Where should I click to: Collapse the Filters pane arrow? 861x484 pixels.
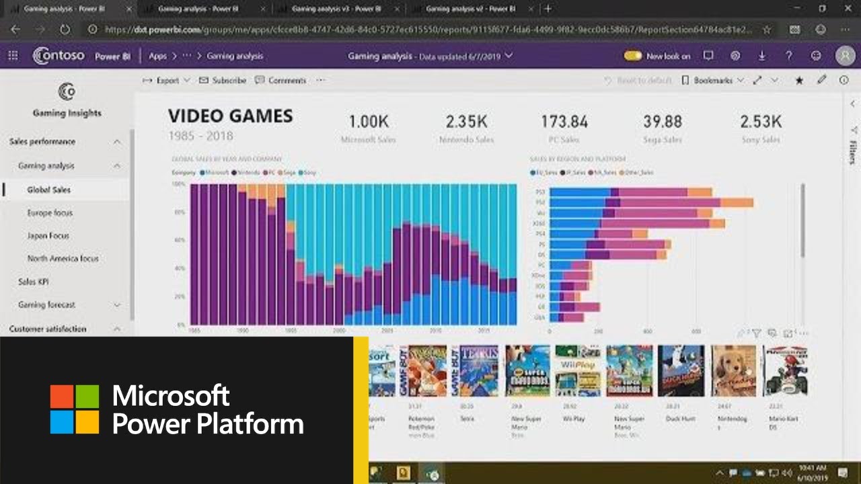pos(853,104)
